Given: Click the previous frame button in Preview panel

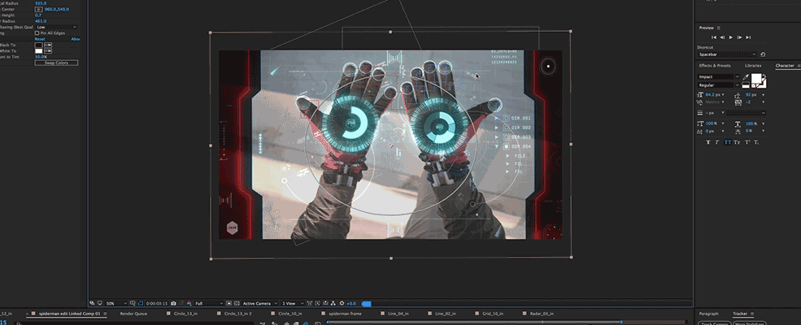Looking at the screenshot, I should (722, 37).
